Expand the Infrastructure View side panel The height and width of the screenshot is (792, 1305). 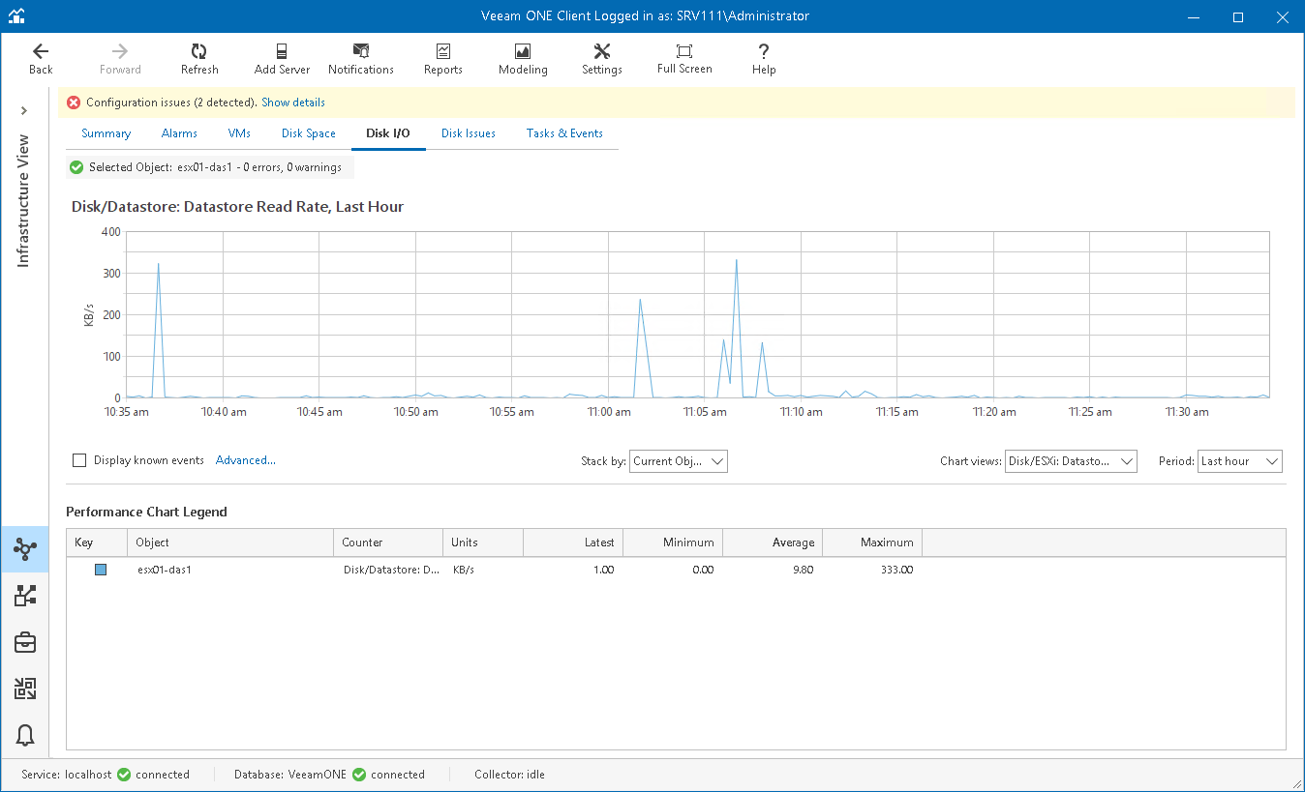[x=24, y=111]
